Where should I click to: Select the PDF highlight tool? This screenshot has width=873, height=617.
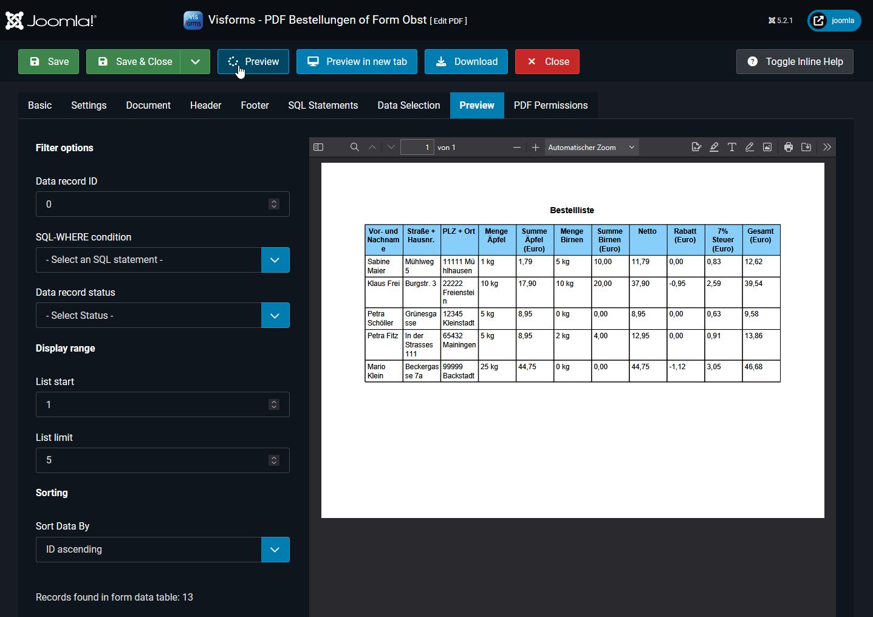714,147
